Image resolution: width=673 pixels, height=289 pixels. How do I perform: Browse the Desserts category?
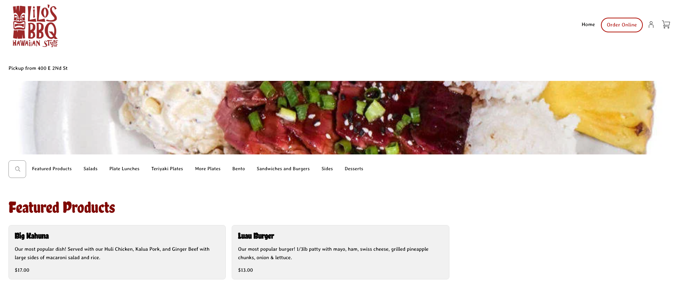coord(354,169)
